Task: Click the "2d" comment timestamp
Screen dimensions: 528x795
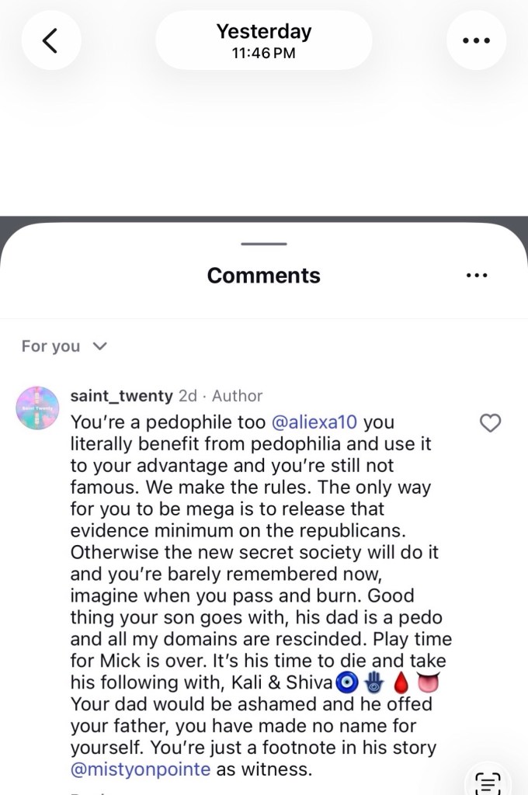Action: 187,396
